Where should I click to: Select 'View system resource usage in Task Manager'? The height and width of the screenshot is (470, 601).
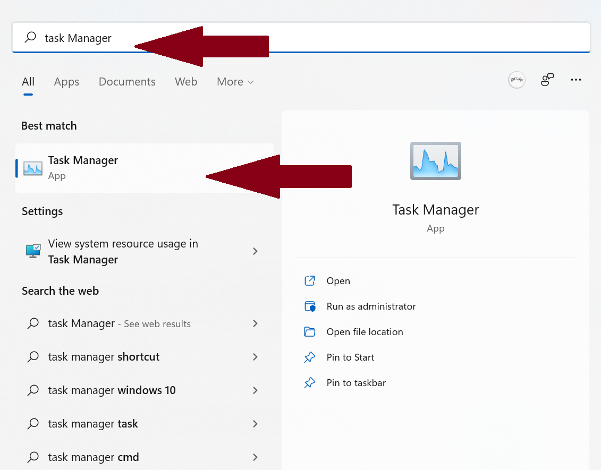[145, 251]
